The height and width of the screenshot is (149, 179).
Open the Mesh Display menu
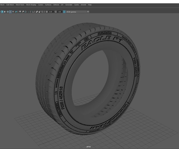[31, 5]
